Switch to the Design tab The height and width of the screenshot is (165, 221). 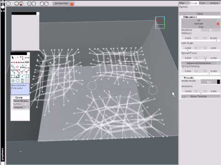(x=193, y=3)
